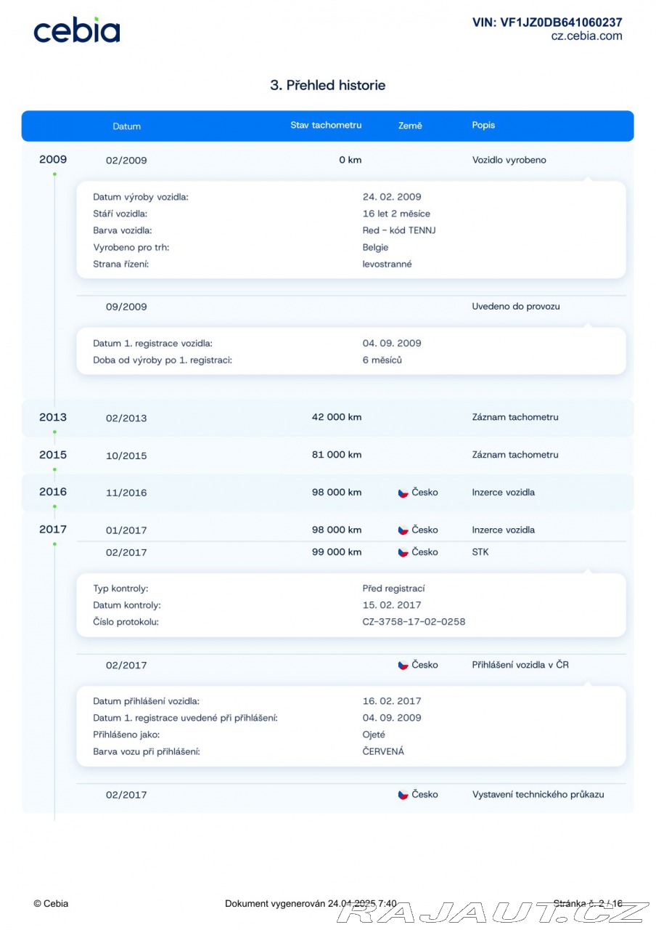Click the '81 000 km' odometer reading
Image resolution: width=656 pixels, height=930 pixels.
click(337, 455)
